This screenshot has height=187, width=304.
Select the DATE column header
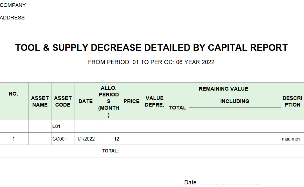[x=85, y=101]
